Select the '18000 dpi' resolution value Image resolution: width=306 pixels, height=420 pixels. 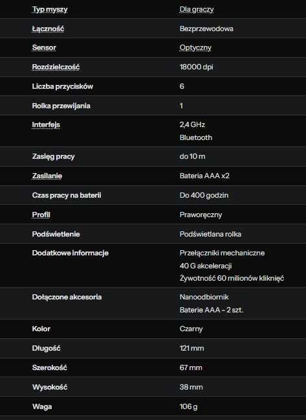[x=197, y=67]
